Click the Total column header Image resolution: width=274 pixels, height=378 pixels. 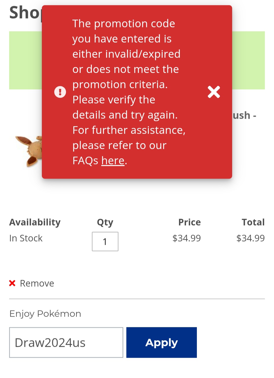[253, 222]
